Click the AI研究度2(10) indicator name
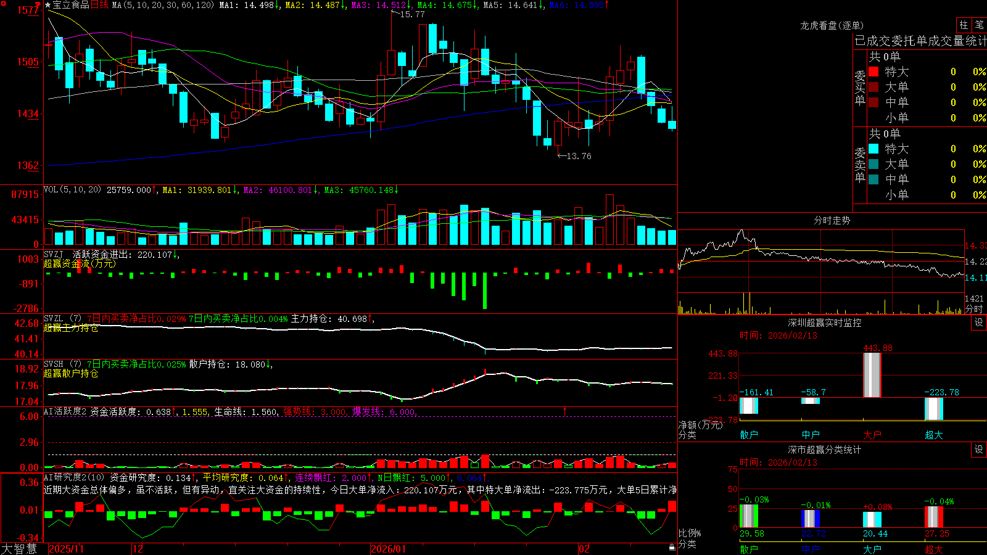This screenshot has width=987, height=555. pos(74,477)
